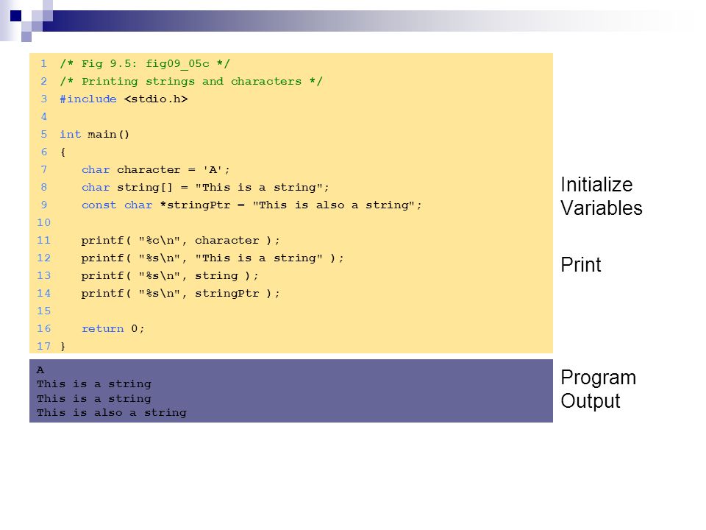Click the return keyword on line 16
Image resolution: width=706 pixels, height=530 pixels.
click(x=102, y=328)
